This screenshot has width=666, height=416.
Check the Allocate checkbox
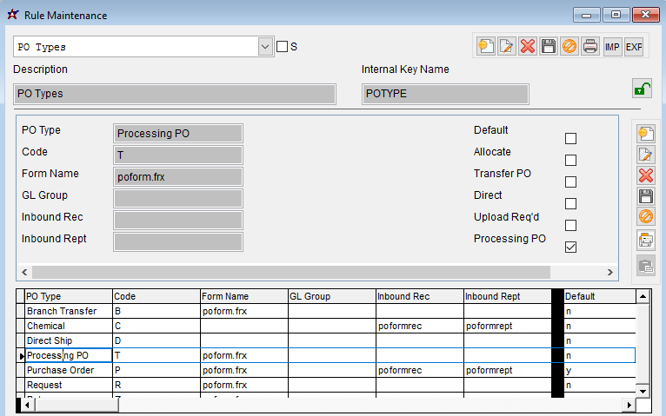click(x=570, y=161)
